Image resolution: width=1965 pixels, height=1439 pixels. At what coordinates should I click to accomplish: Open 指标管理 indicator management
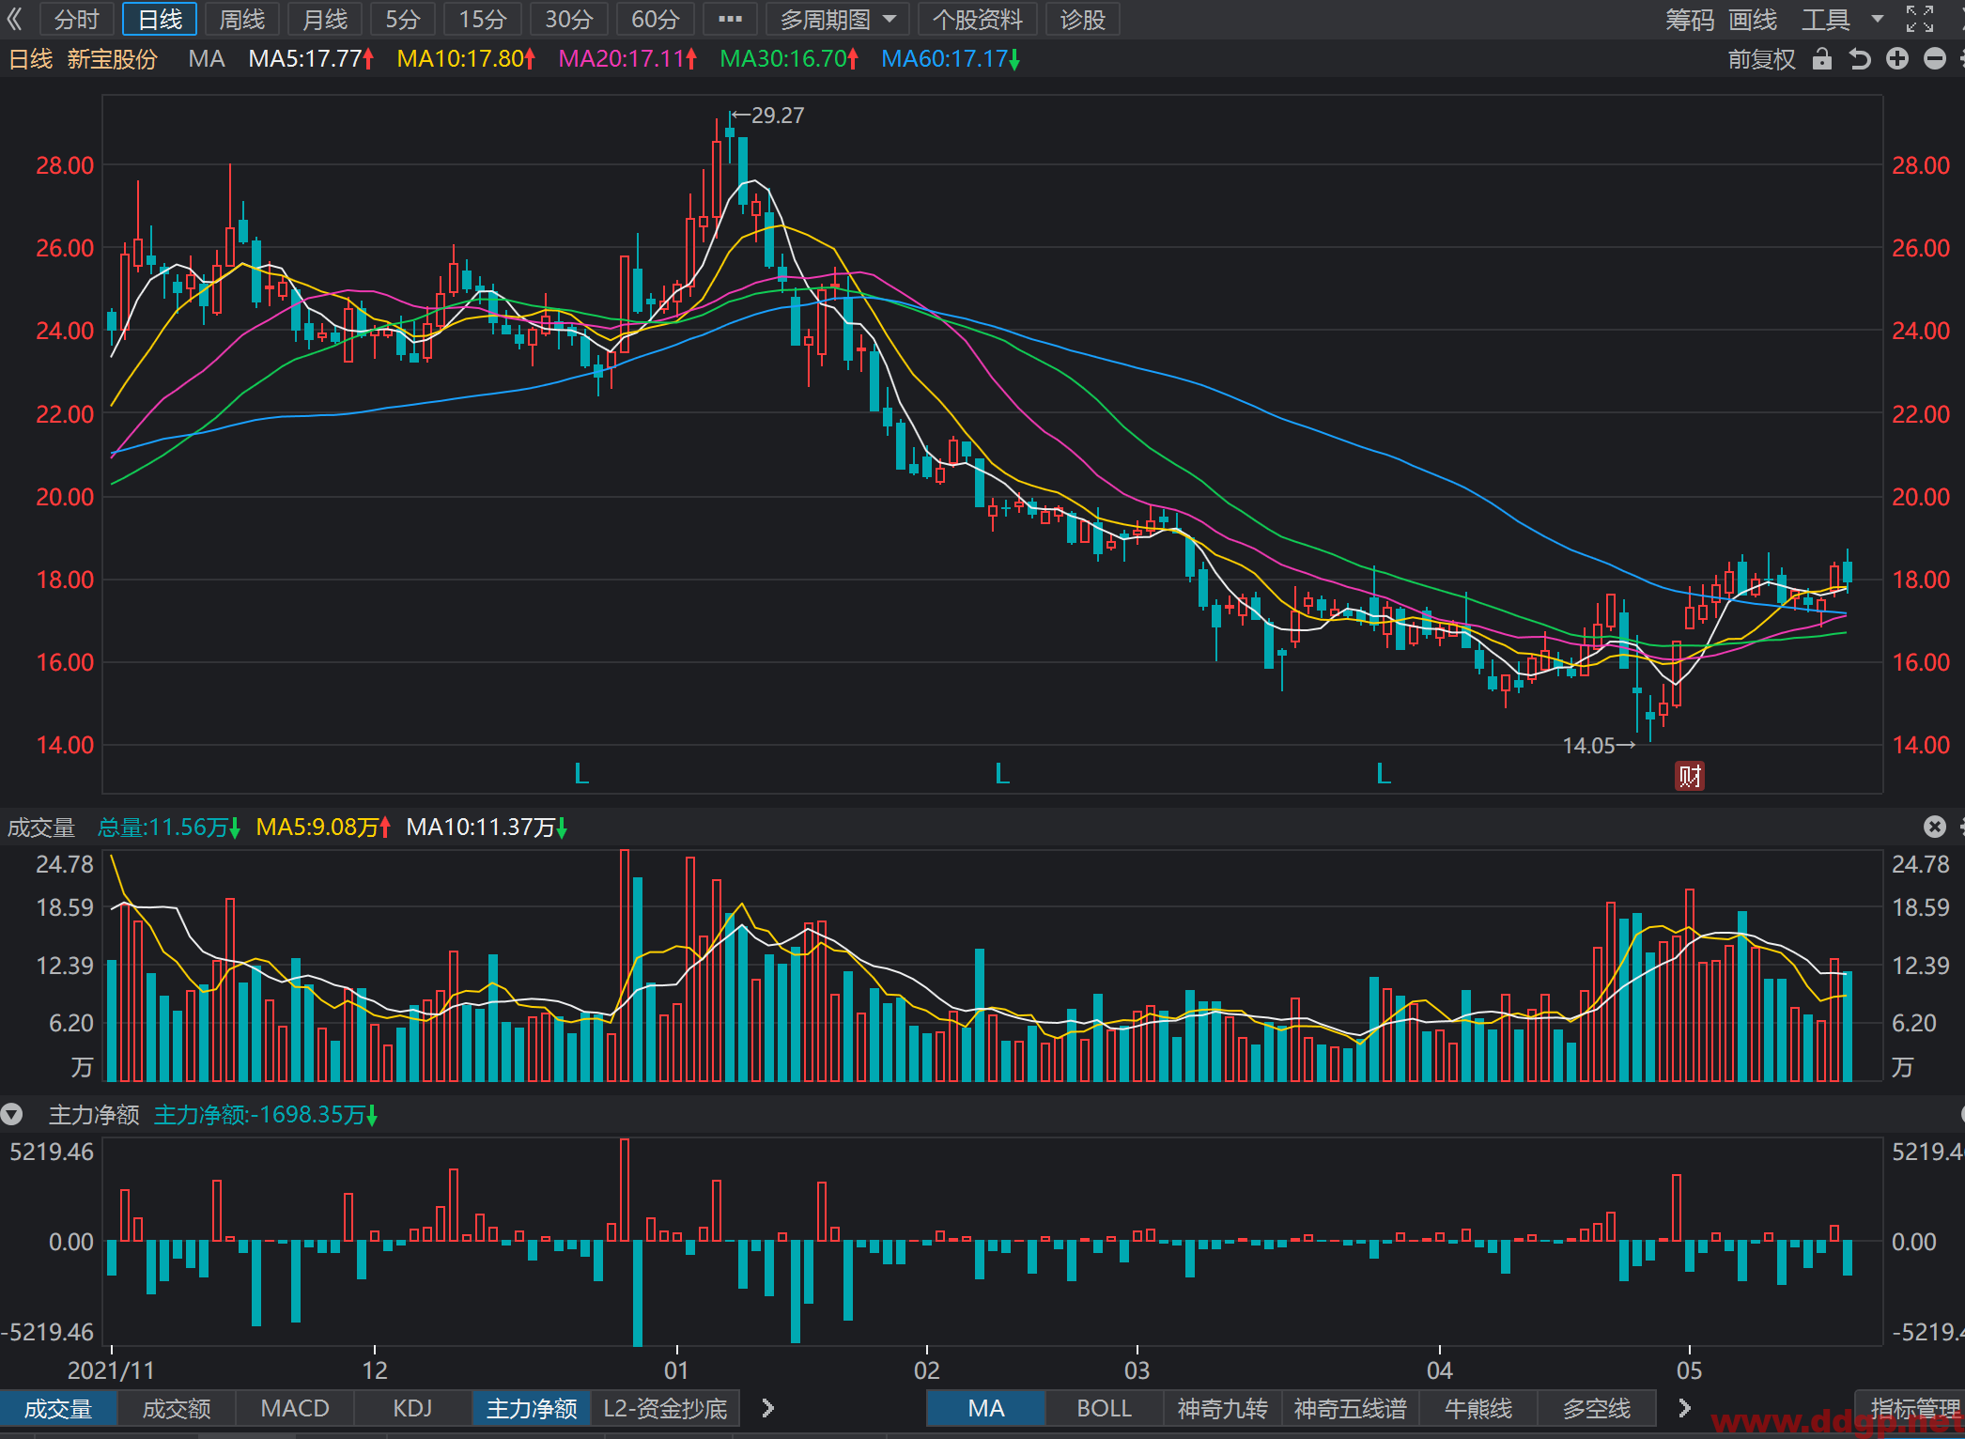(x=1914, y=1408)
